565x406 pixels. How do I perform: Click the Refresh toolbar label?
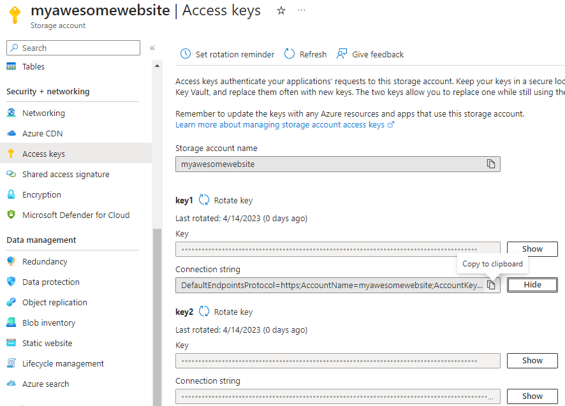pos(313,54)
